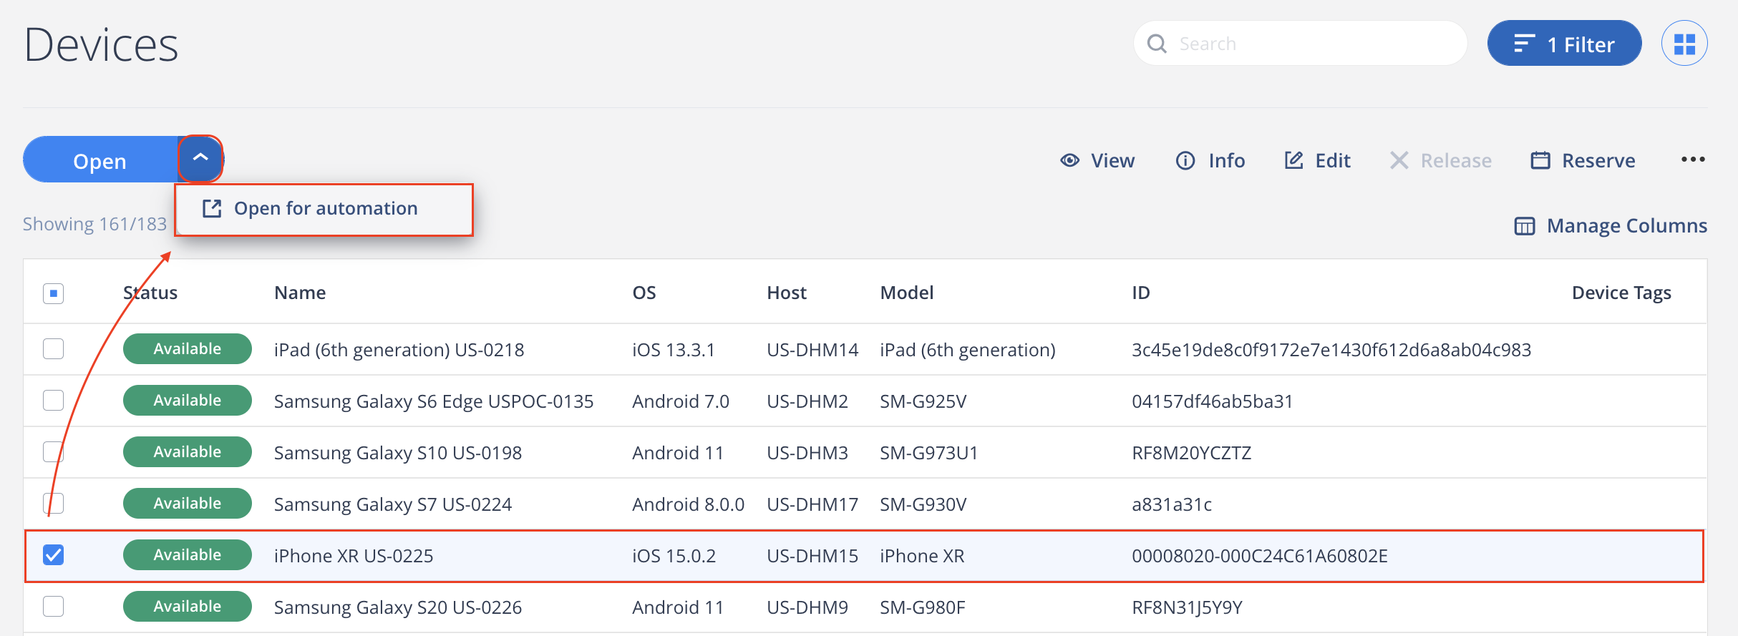Click host cell US-DHM15

pos(812,556)
